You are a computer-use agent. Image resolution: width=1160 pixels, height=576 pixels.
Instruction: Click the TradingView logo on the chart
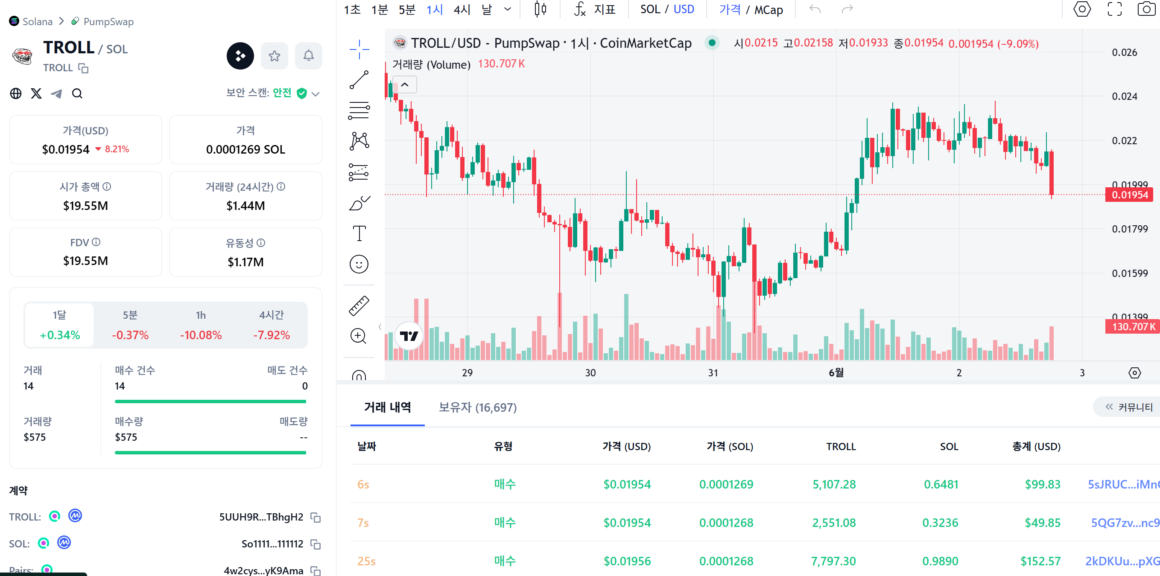click(409, 336)
